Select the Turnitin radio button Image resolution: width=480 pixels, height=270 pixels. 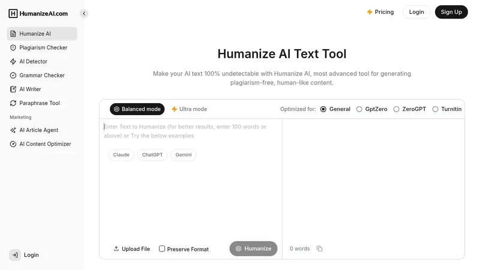[x=435, y=109]
